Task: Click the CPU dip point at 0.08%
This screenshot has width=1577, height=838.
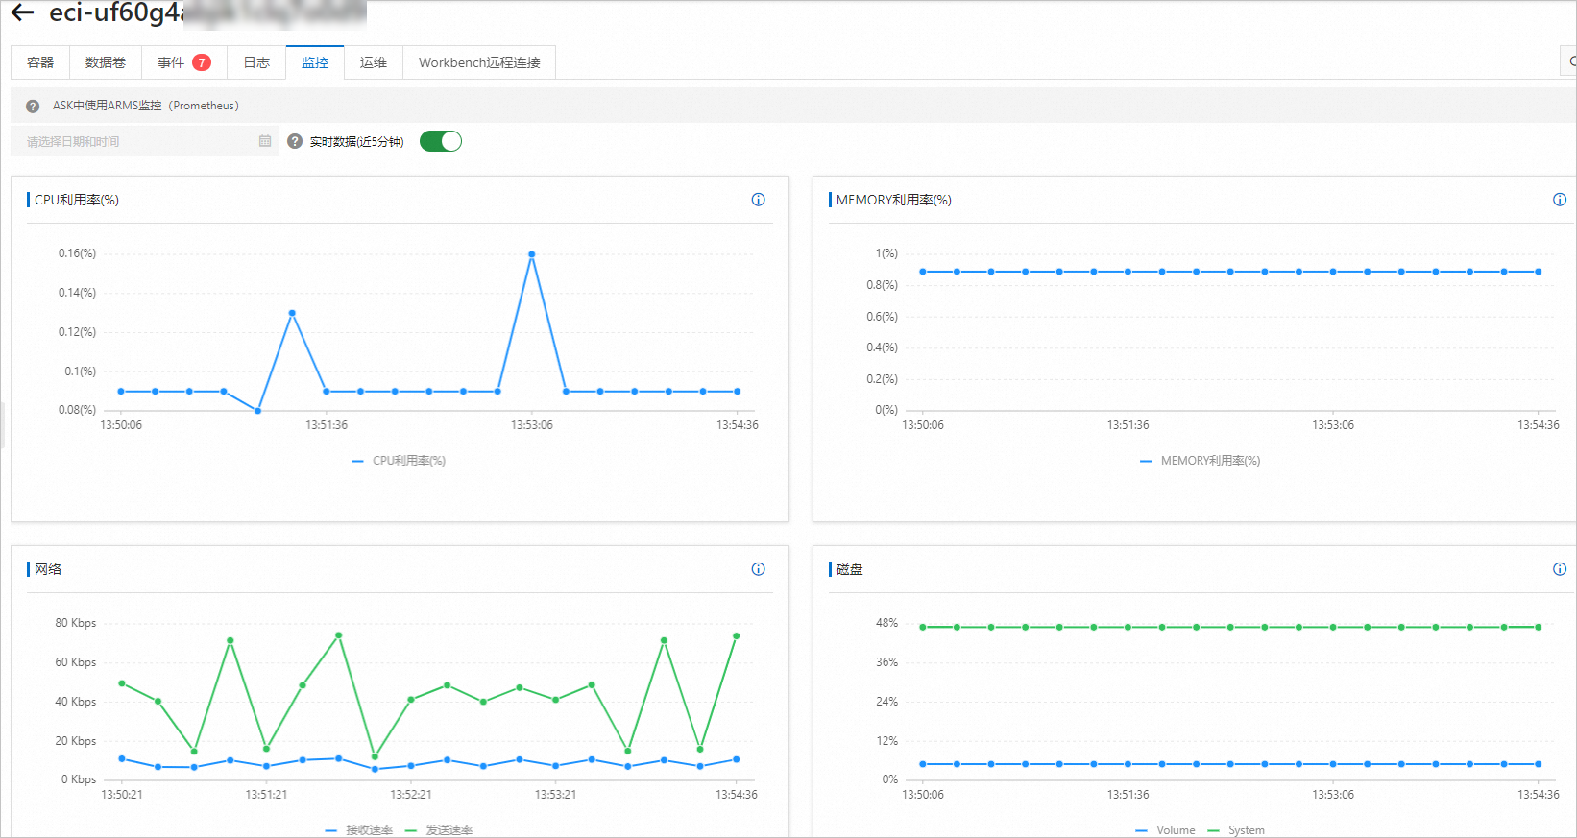Action: [x=257, y=411]
